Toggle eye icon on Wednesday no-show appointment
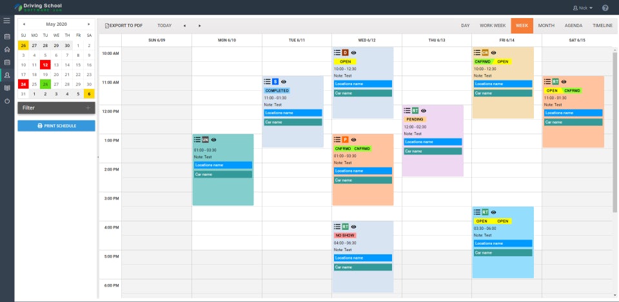The width and height of the screenshot is (619, 302). point(353,227)
